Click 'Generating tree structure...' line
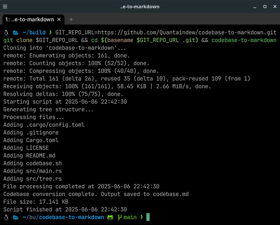Screen dimensions: 280x225 click(x=48, y=109)
